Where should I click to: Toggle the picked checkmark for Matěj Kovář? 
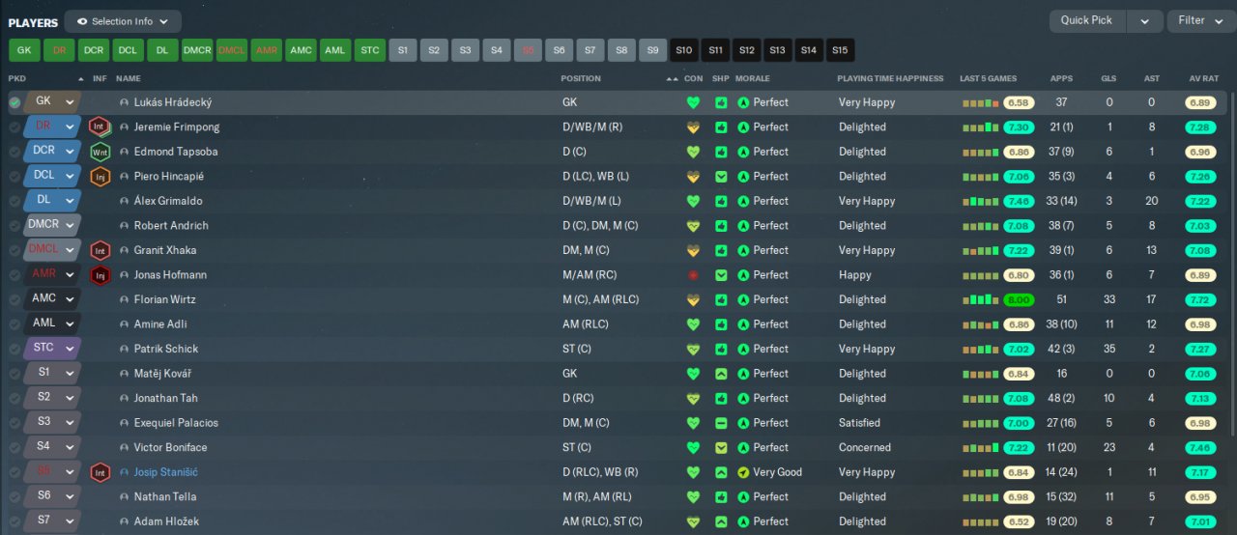(x=14, y=374)
